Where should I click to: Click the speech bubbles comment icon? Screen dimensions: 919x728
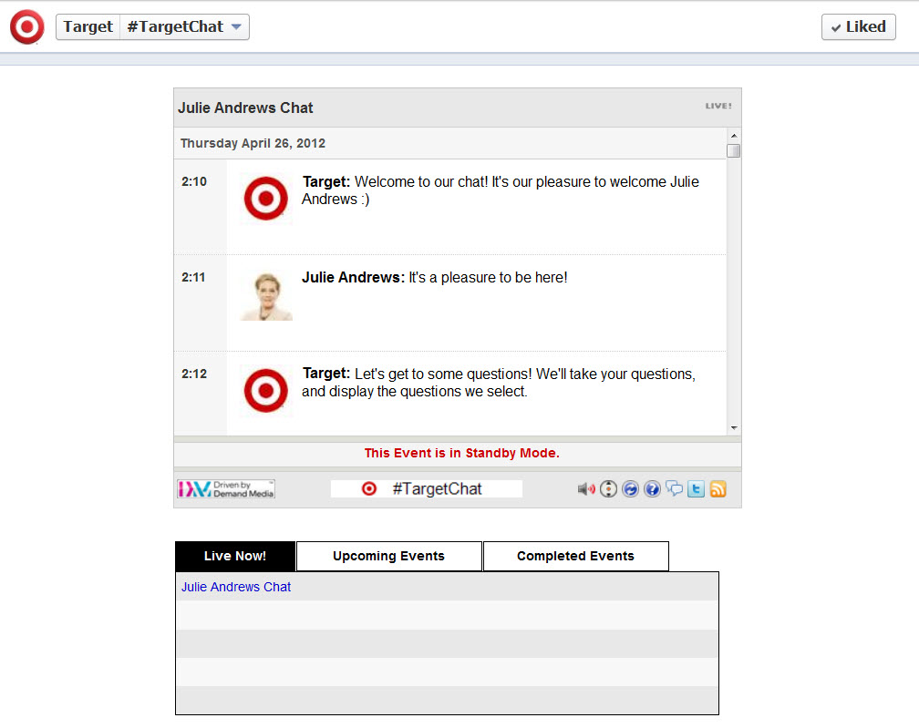point(674,489)
